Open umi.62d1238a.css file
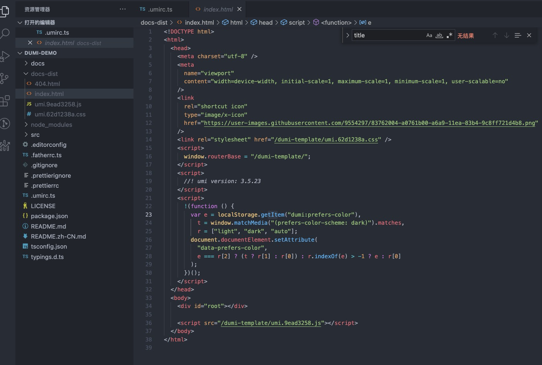 point(74,114)
